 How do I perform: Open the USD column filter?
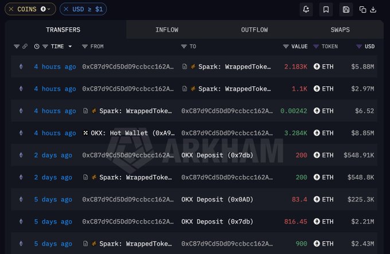(359, 46)
